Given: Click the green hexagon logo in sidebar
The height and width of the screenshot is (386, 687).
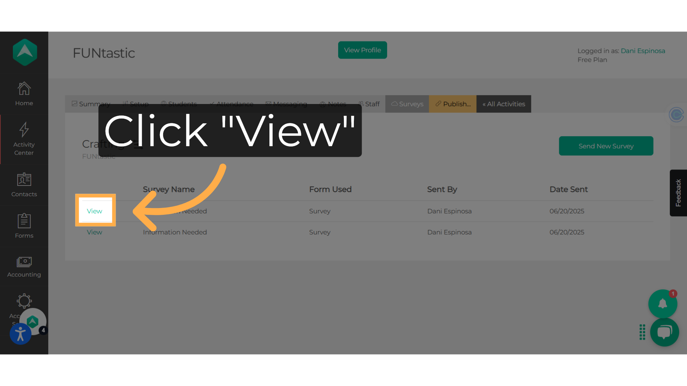Looking at the screenshot, I should pyautogui.click(x=25, y=52).
